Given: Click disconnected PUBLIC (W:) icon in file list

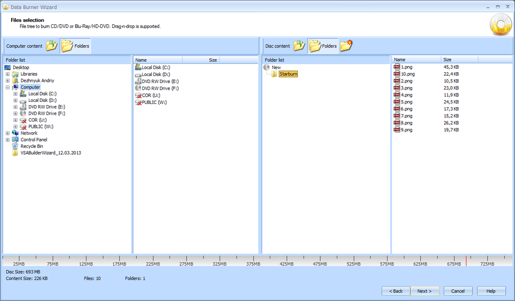Looking at the screenshot, I should click(x=139, y=102).
